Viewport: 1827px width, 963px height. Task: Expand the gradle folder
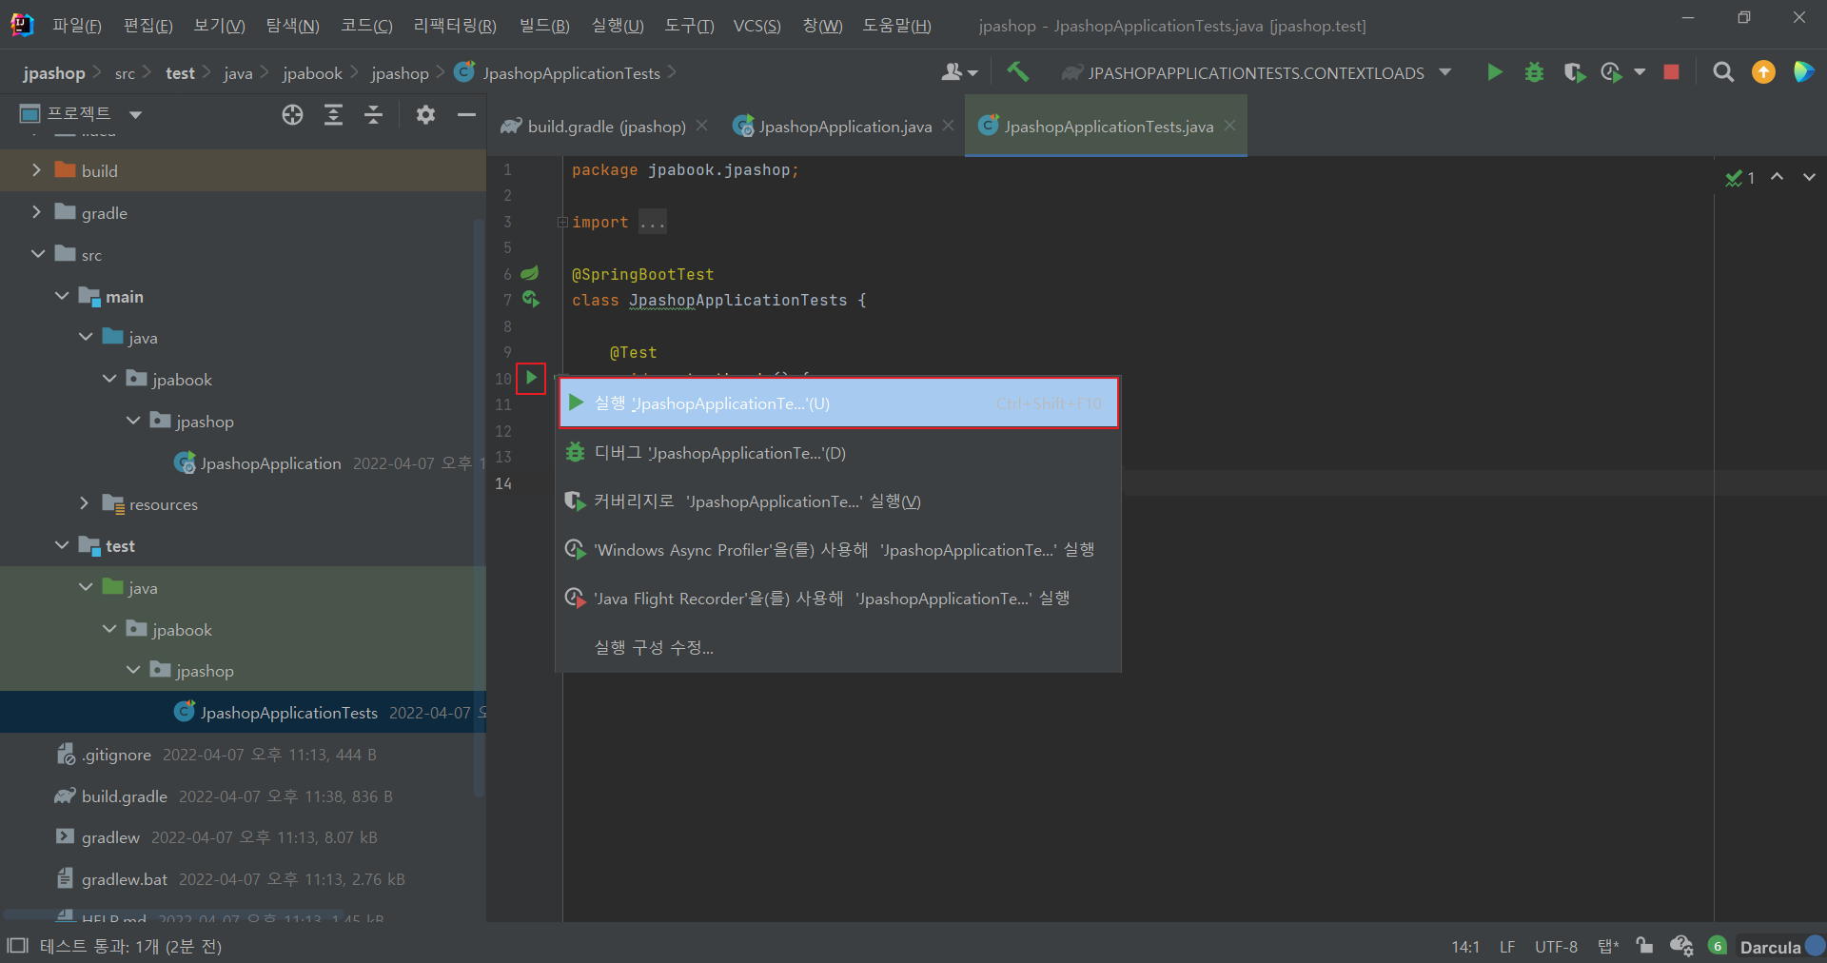coord(36,212)
